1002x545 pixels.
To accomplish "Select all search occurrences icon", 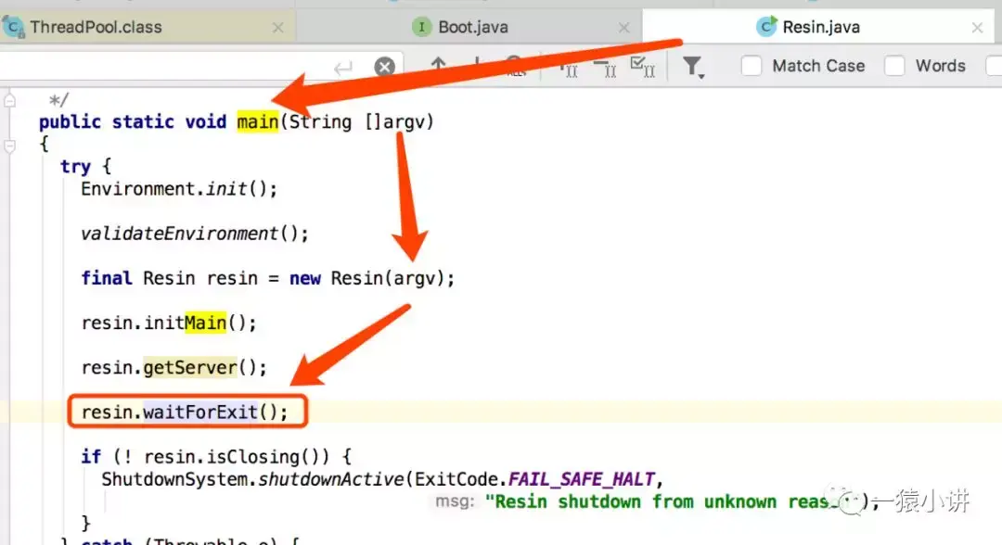I will 642,67.
